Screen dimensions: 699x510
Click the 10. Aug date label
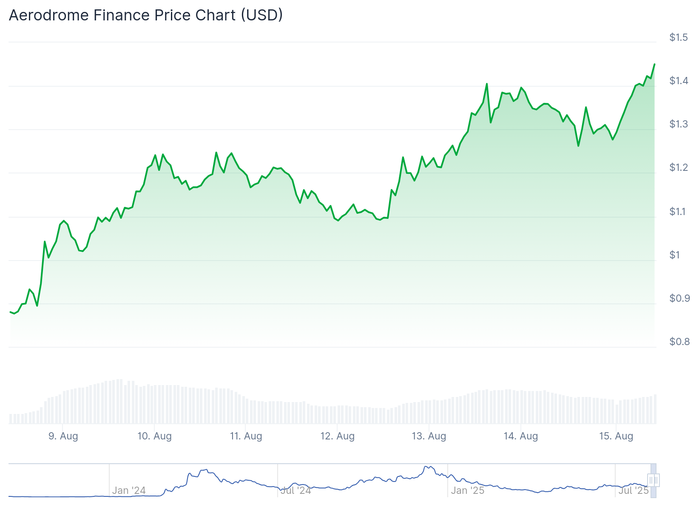(154, 436)
